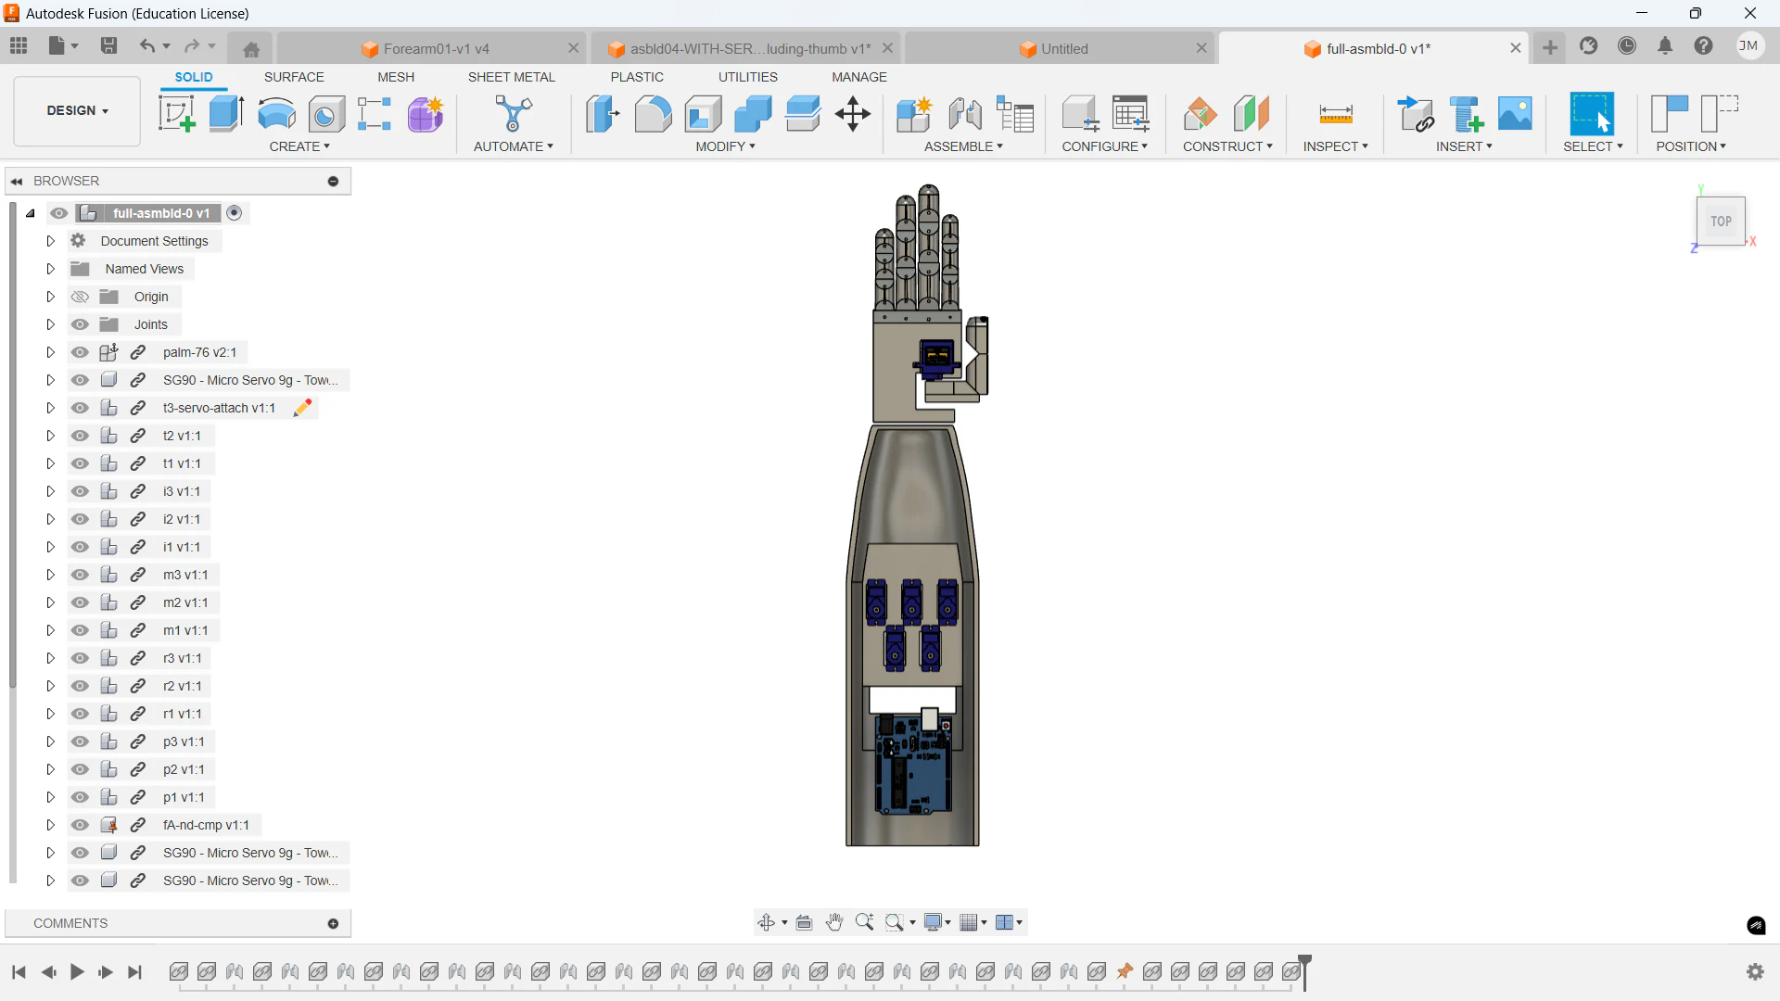
Task: Select the Offset Plane construct tool
Action: 1201,114
